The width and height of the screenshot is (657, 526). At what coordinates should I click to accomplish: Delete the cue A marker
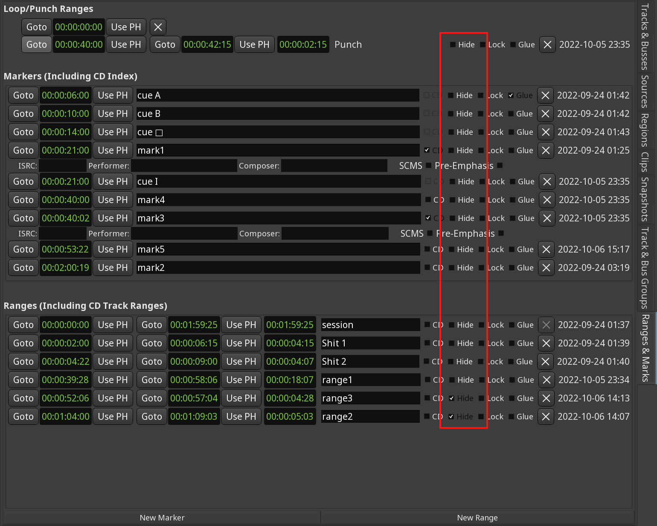click(x=545, y=95)
